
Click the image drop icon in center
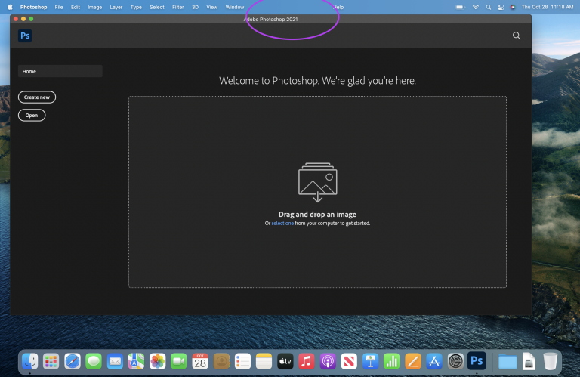click(x=317, y=182)
